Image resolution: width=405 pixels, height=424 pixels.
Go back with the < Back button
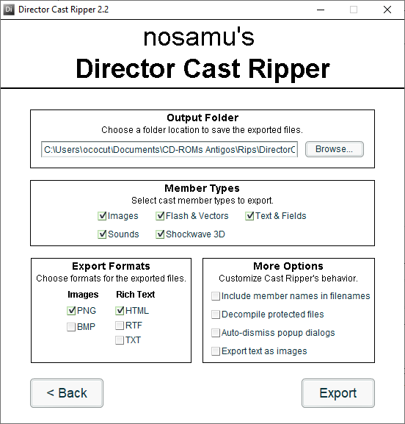pos(67,393)
